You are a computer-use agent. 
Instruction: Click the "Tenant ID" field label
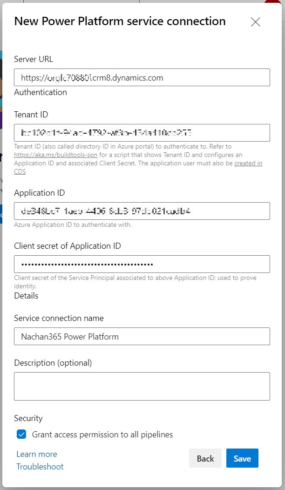point(31,115)
